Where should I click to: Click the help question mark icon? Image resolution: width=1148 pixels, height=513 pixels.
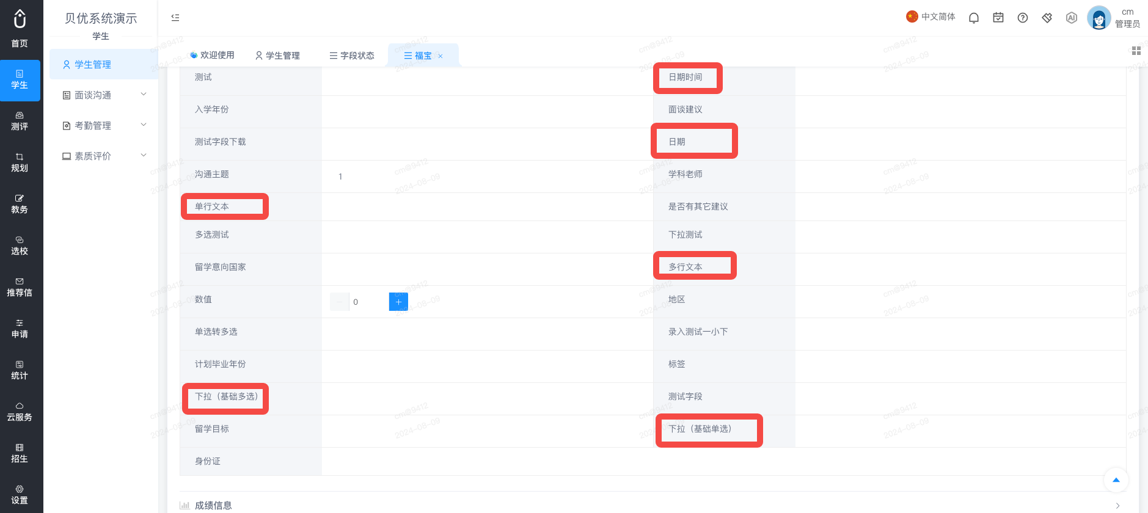click(1023, 18)
